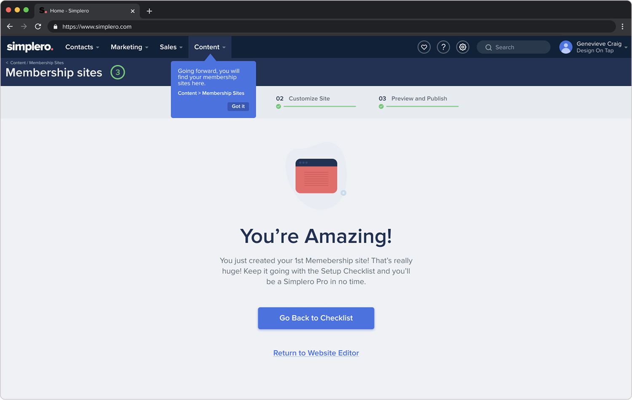Image resolution: width=632 pixels, height=400 pixels.
Task: Click the browser address bar
Action: click(332, 26)
